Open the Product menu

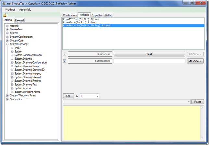(10, 10)
